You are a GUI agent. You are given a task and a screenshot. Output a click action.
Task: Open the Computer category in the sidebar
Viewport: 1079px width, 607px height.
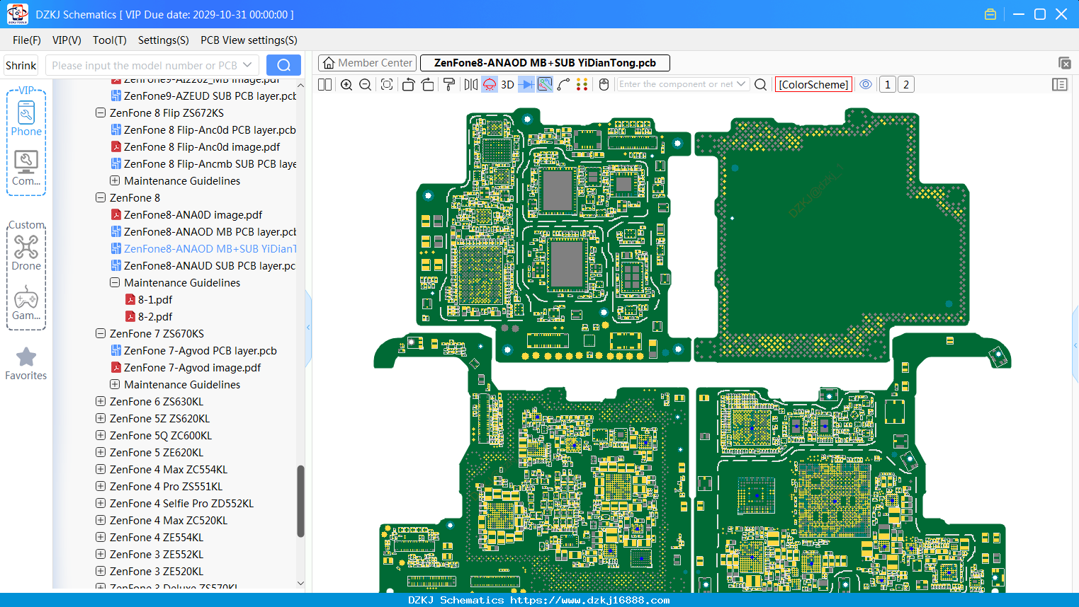click(26, 168)
